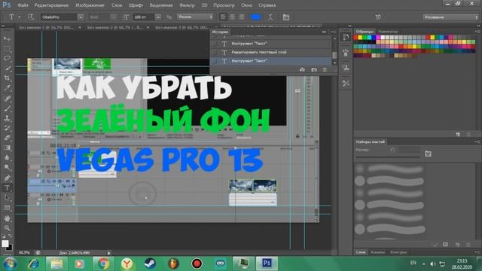This screenshot has height=271, width=482.
Task: Set history brush source for 'Редактировать текстовый слой'
Action: point(215,52)
